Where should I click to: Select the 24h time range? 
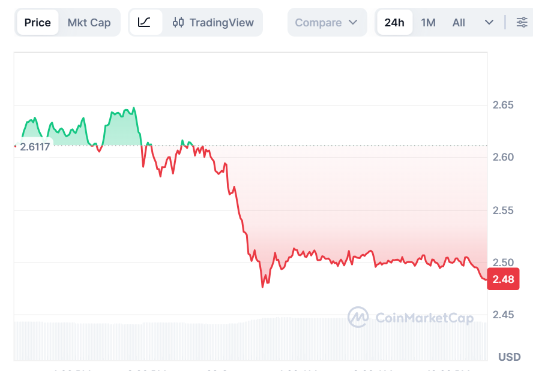[394, 23]
